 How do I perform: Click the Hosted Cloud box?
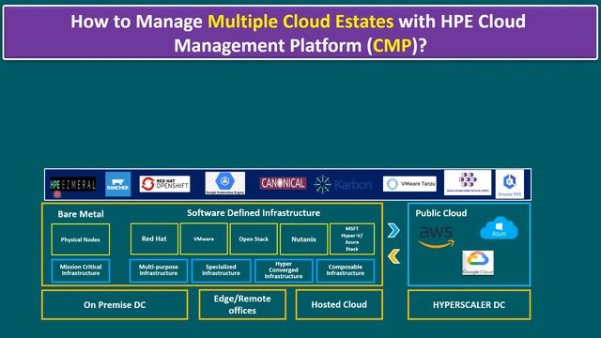pos(339,304)
